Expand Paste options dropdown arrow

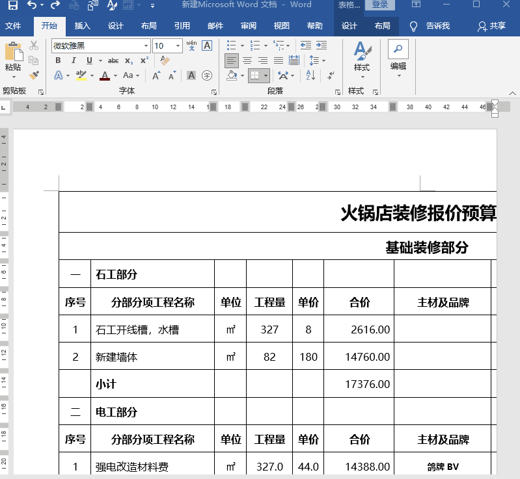pyautogui.click(x=14, y=77)
